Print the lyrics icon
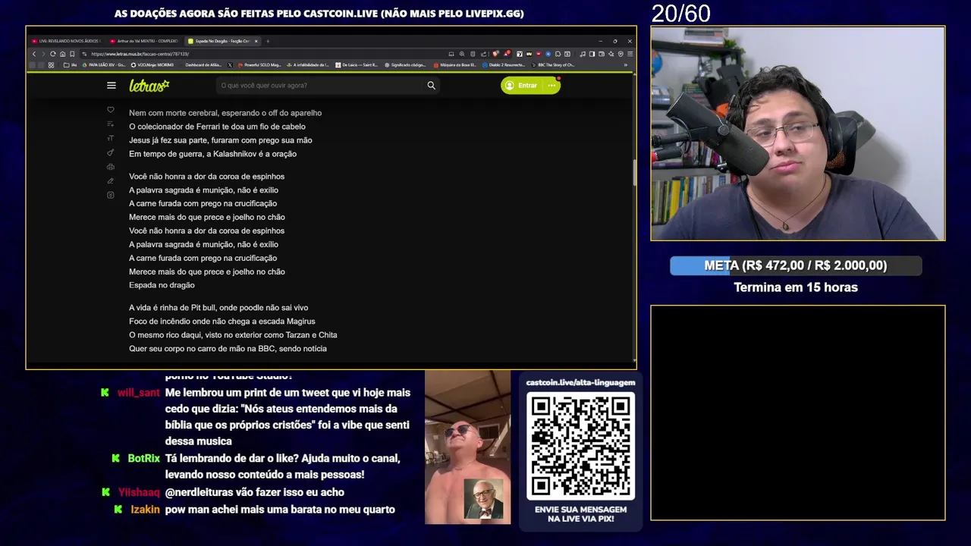971x546 pixels. (x=111, y=167)
